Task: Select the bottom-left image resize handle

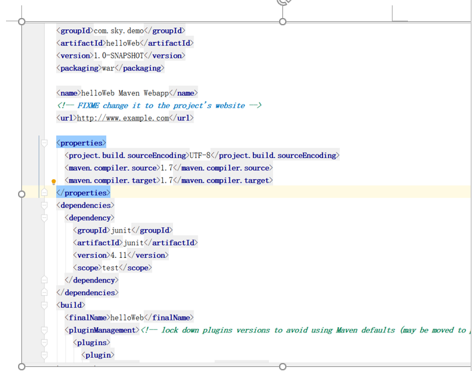Action: [21, 366]
